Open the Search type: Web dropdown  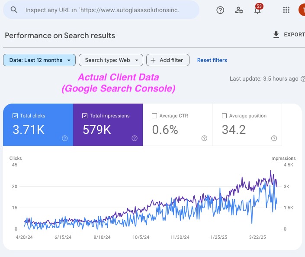point(111,60)
